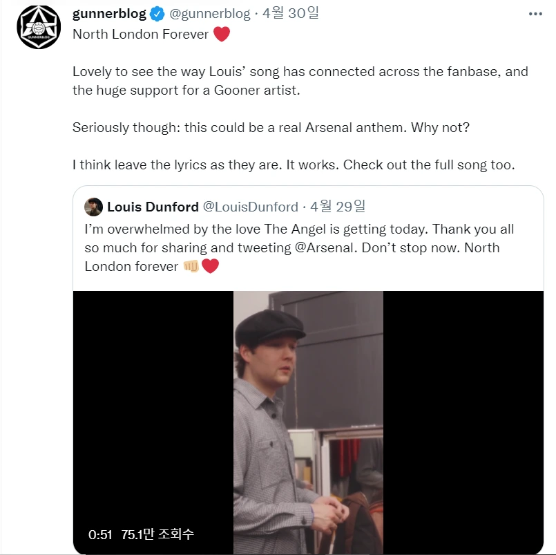556x555 pixels.
Task: Open the gunnerblog profile avatar
Action: 39,27
